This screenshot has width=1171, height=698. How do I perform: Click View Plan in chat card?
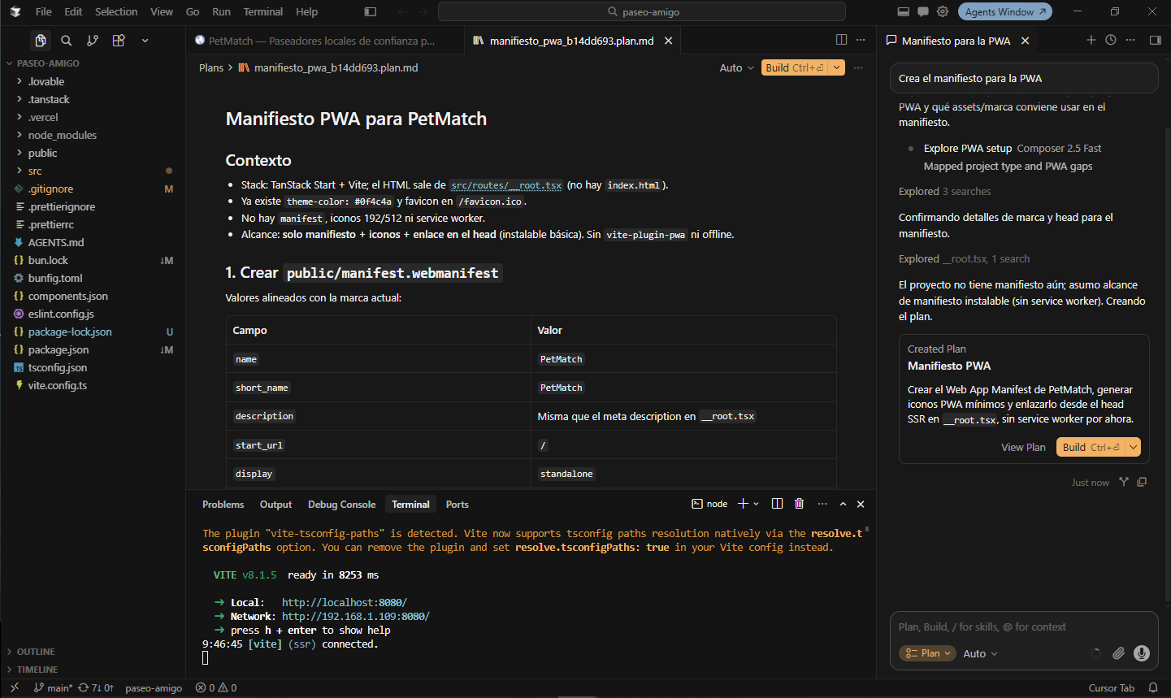tap(1023, 447)
